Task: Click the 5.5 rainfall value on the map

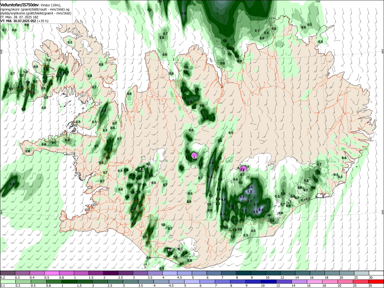Action: (x=251, y=187)
